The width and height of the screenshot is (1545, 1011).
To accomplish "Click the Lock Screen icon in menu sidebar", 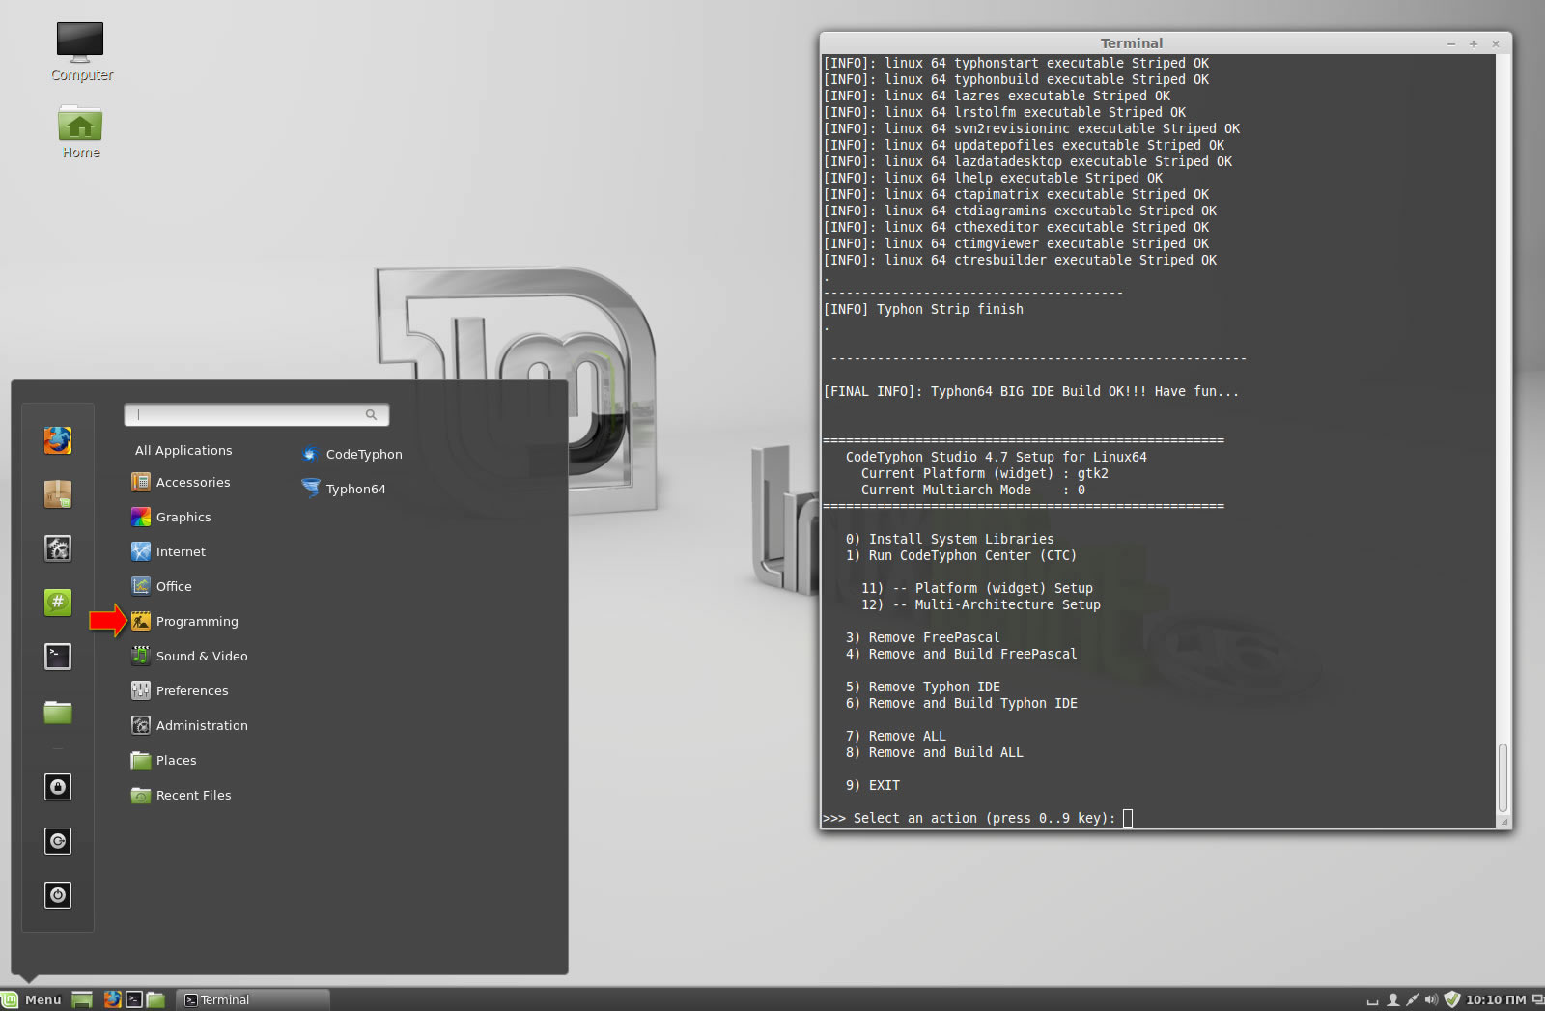I will (x=58, y=787).
